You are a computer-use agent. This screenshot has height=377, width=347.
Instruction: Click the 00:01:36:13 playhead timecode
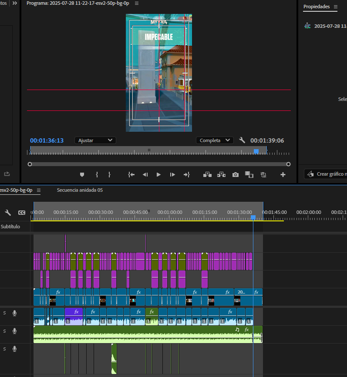(x=47, y=140)
